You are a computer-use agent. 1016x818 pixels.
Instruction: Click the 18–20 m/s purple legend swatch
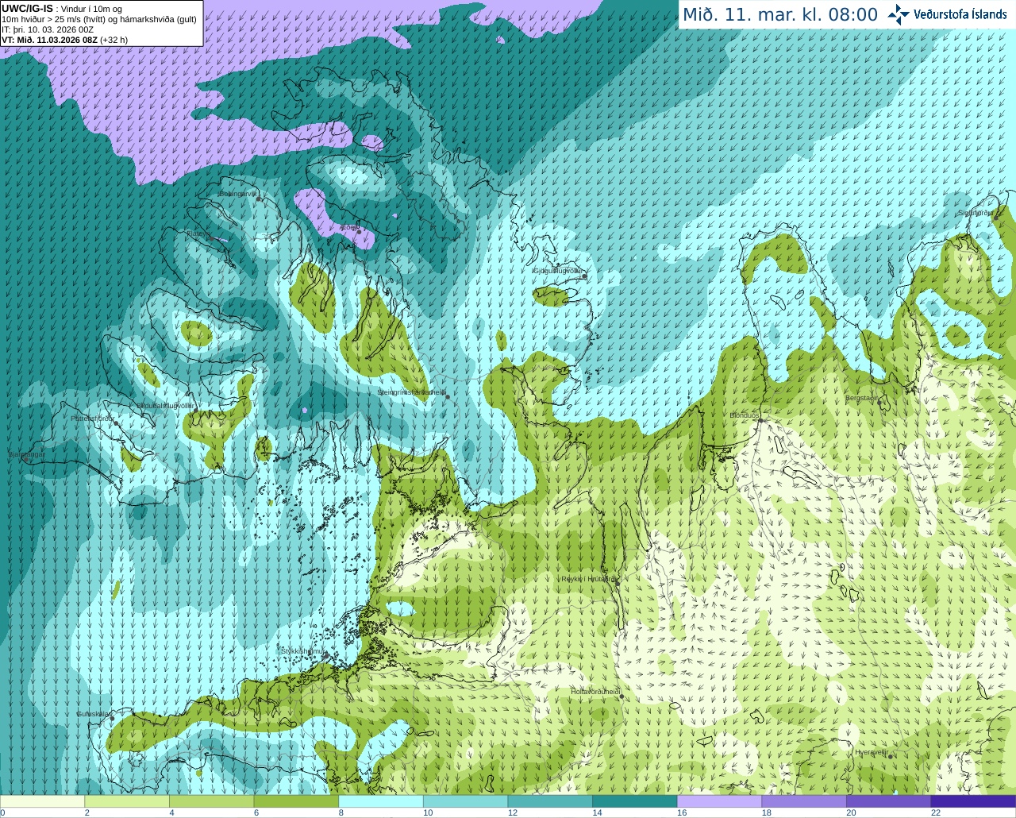coord(804,801)
